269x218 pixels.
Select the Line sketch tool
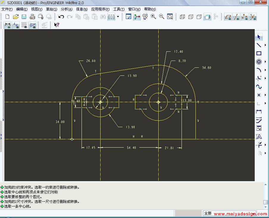(x=259, y=45)
